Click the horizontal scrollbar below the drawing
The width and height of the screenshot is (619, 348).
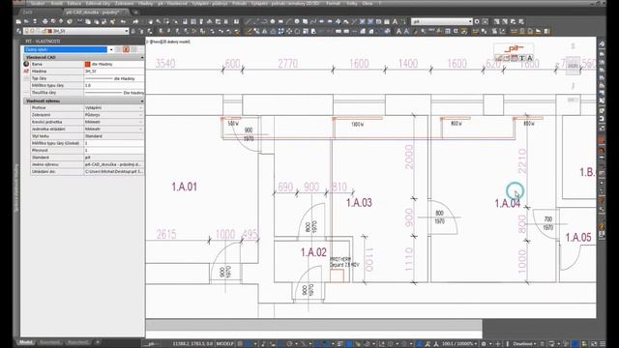[x=313, y=325]
